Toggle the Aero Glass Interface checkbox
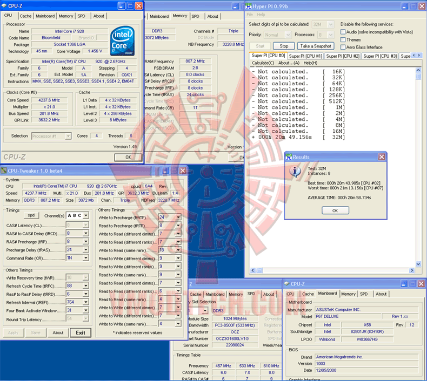427x381 pixels. [343, 47]
